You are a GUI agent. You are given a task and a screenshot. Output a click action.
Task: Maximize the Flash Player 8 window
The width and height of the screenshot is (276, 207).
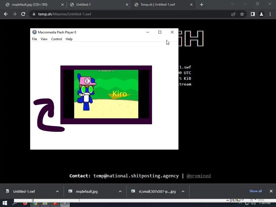pos(160,32)
